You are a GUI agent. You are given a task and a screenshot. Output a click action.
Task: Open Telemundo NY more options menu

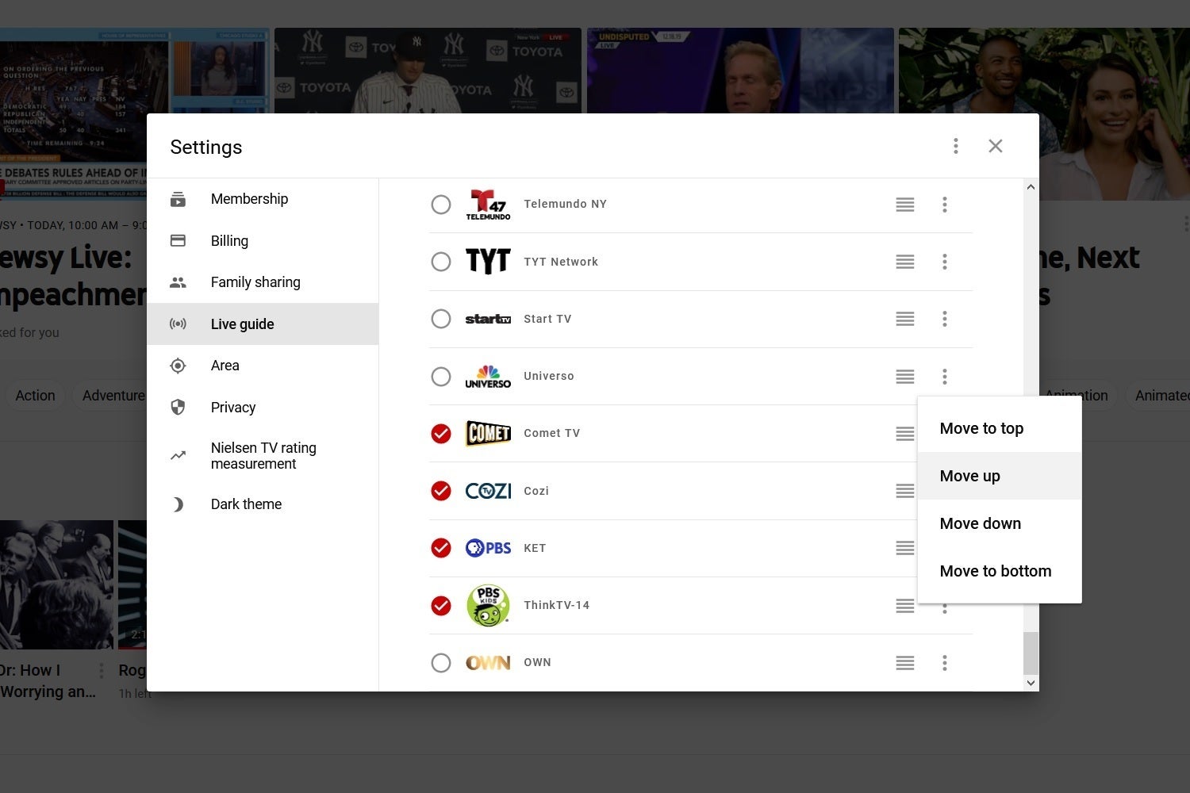click(945, 205)
